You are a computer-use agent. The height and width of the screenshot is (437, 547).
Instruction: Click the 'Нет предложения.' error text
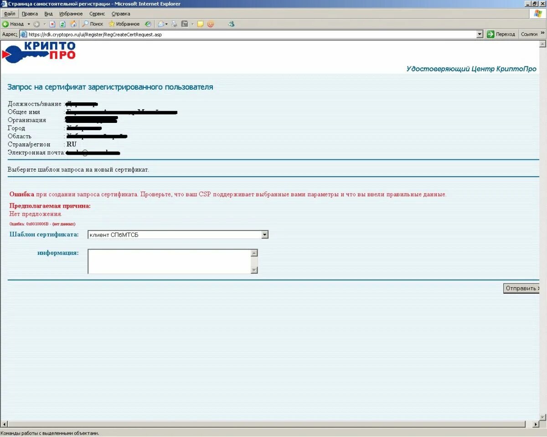click(36, 214)
